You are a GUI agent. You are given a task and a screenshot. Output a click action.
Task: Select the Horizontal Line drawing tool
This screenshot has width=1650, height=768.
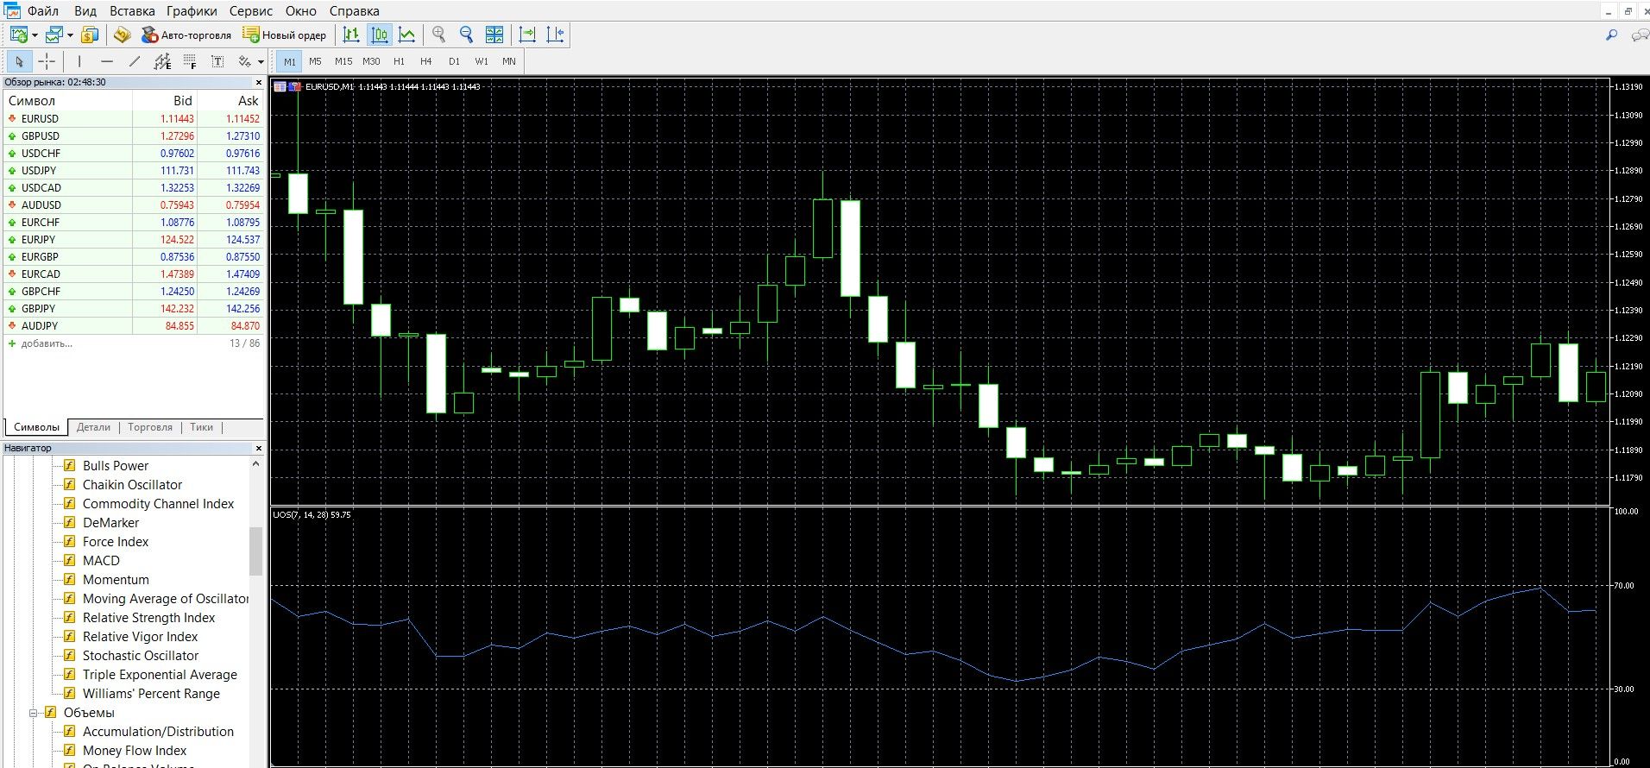pyautogui.click(x=107, y=61)
